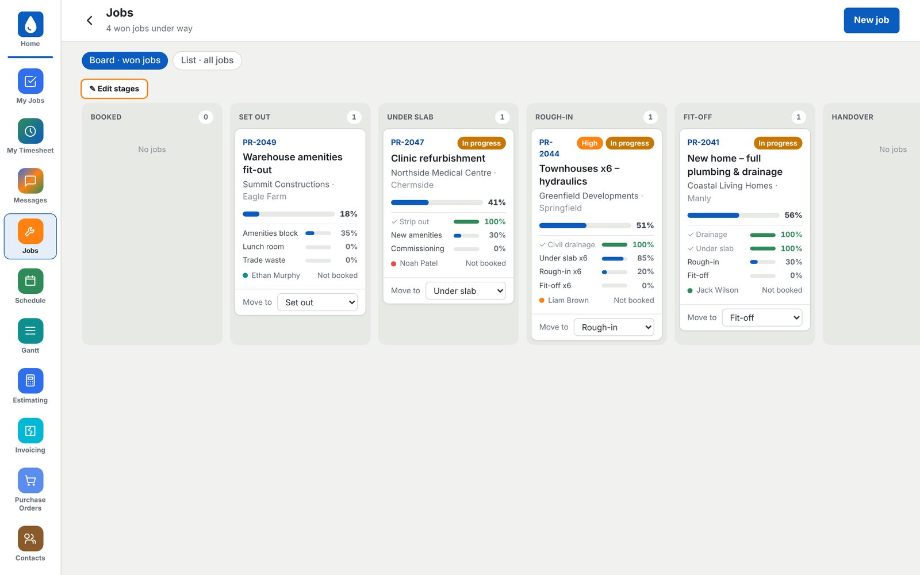The image size is (920, 575).
Task: Click the High priority badge
Action: (589, 143)
